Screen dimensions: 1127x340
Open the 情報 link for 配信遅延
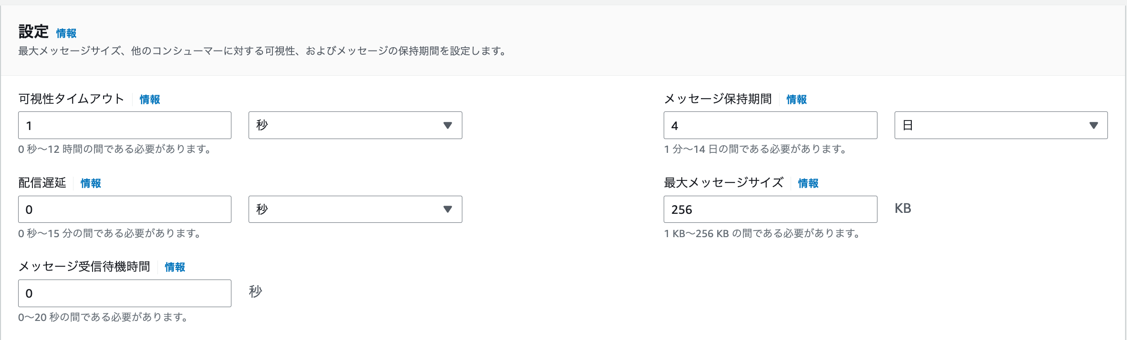pos(90,183)
